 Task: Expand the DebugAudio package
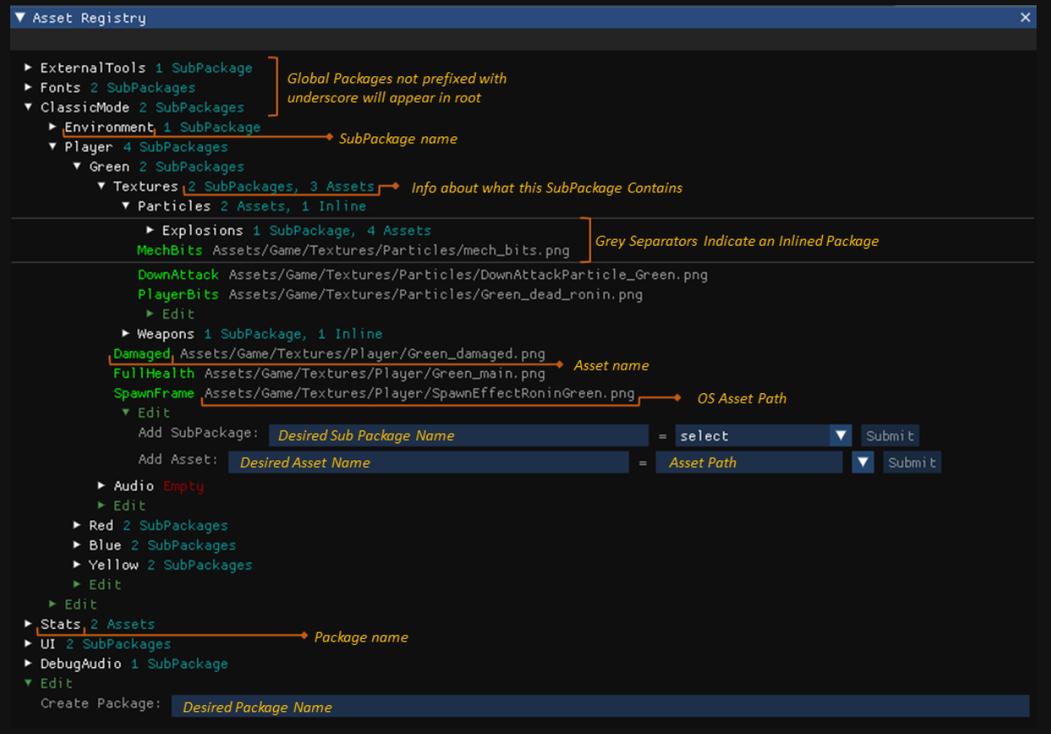pyautogui.click(x=28, y=663)
